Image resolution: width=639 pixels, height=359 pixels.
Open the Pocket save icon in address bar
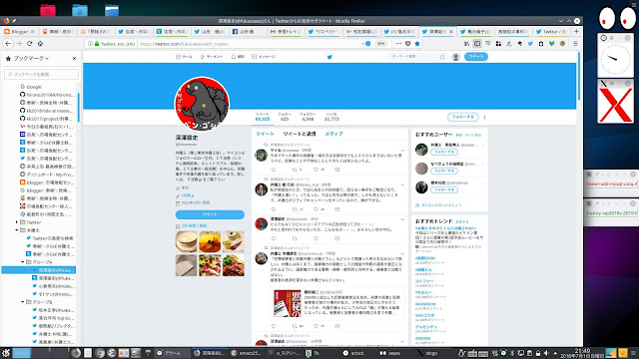point(408,44)
